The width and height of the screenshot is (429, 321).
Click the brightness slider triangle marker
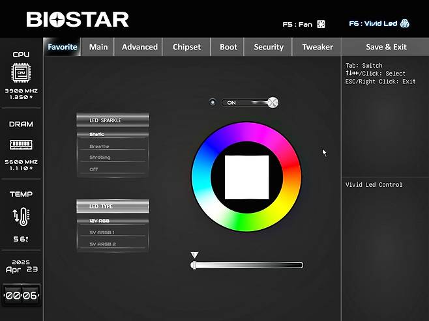coord(194,255)
